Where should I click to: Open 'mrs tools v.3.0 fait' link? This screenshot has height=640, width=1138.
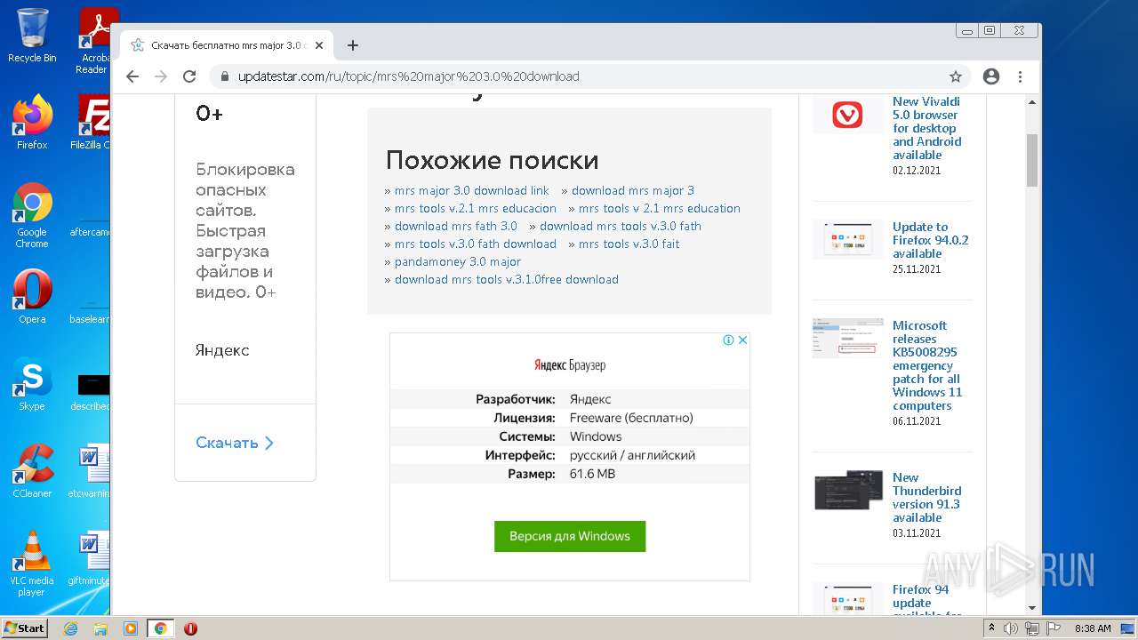point(629,244)
